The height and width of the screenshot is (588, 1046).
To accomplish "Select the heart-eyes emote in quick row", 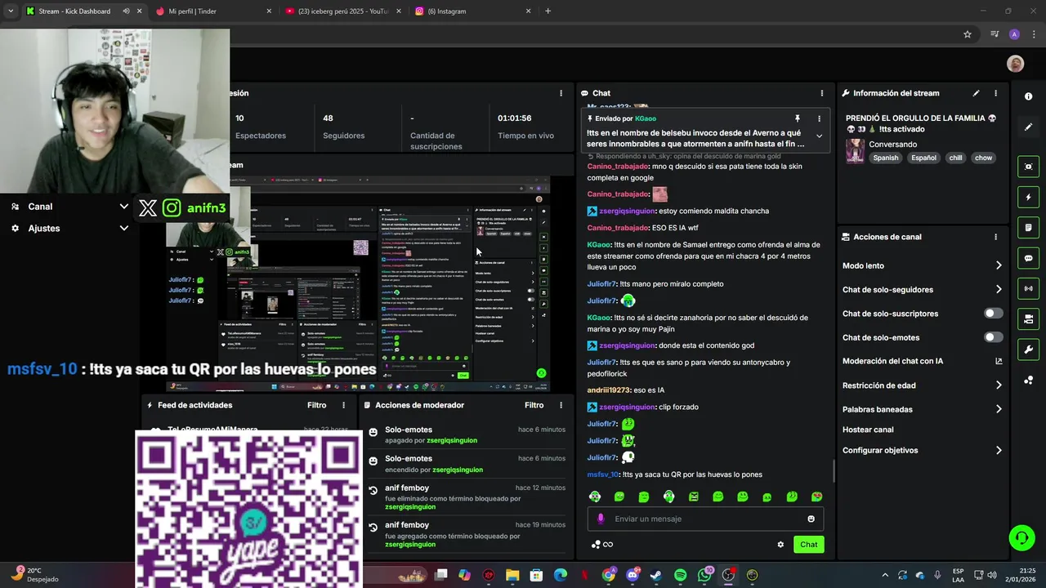I will [816, 497].
